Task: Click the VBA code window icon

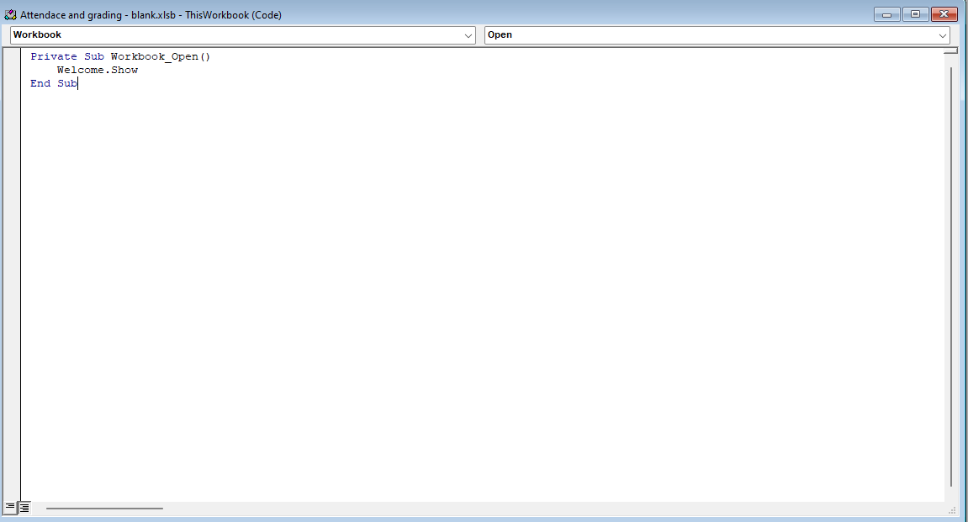Action: point(10,15)
